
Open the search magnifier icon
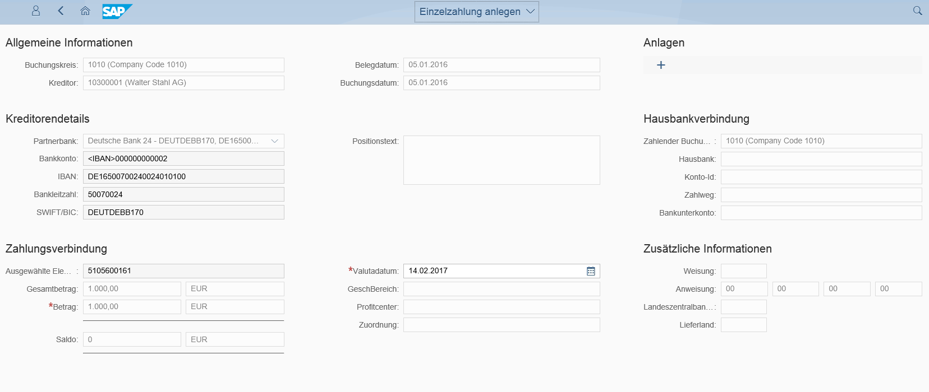point(917,11)
